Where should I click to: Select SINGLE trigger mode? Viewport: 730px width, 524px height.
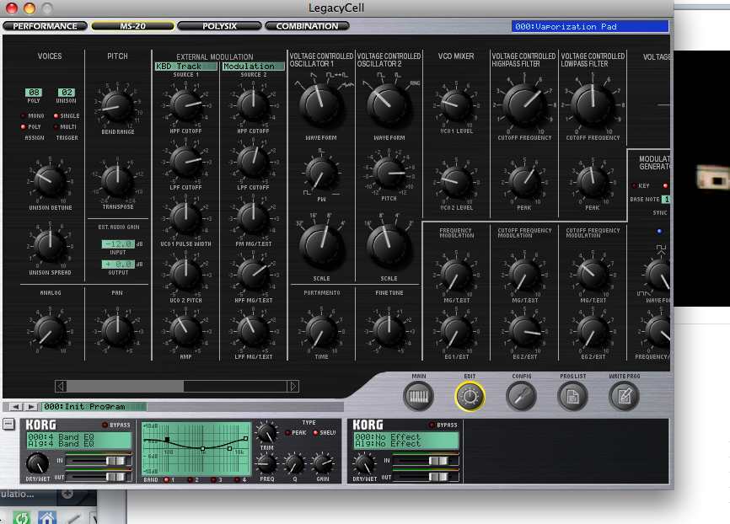(x=56, y=116)
